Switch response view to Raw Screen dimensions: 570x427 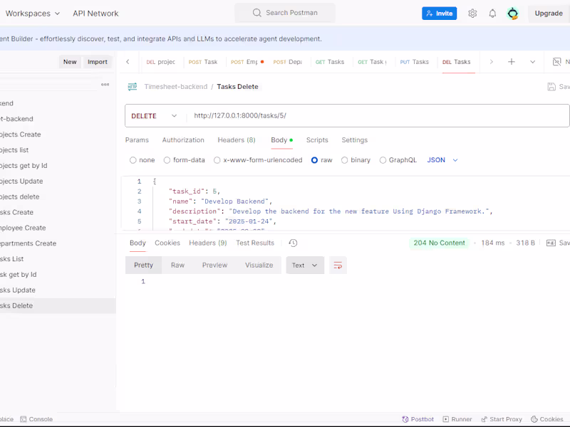pyautogui.click(x=177, y=265)
